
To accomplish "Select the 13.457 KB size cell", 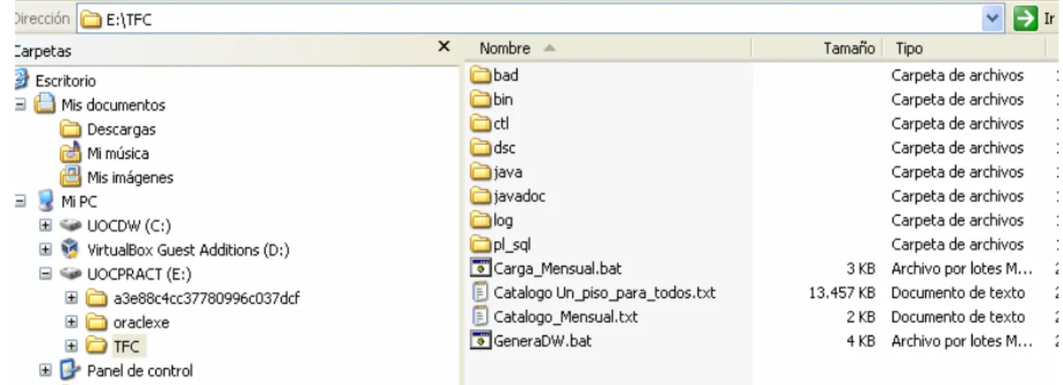I will (x=843, y=292).
